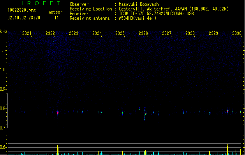The width and height of the screenshot is (245, 155).
Task: Click the meteor count 11
Action: coord(56,18)
